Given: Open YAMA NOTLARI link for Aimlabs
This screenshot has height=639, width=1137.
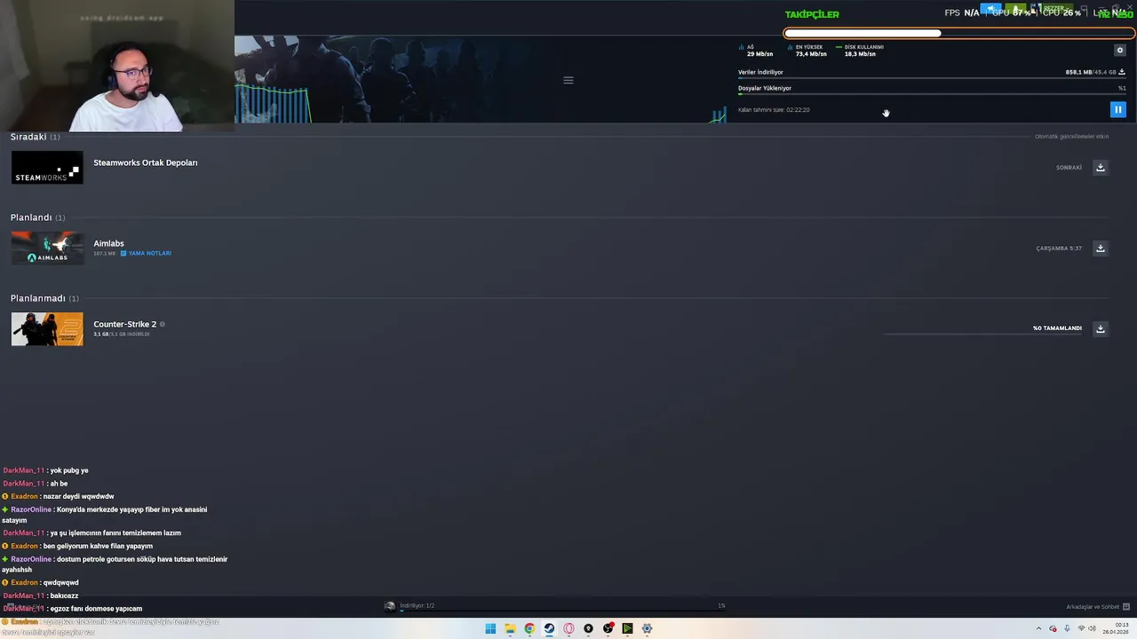Looking at the screenshot, I should (x=146, y=253).
